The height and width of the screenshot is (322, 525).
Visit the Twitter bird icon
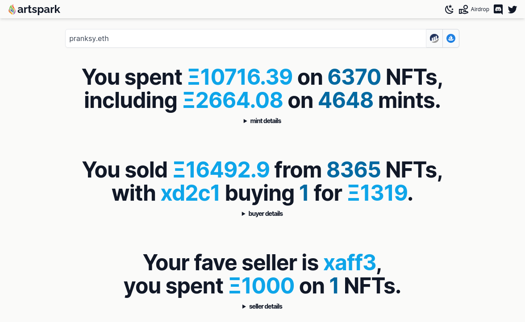pos(512,9)
